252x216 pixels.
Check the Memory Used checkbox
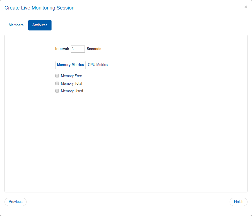tap(57, 91)
